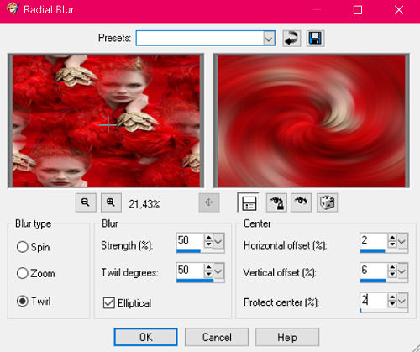This screenshot has width=420, height=352.
Task: Click the Cancel button
Action: tap(217, 337)
